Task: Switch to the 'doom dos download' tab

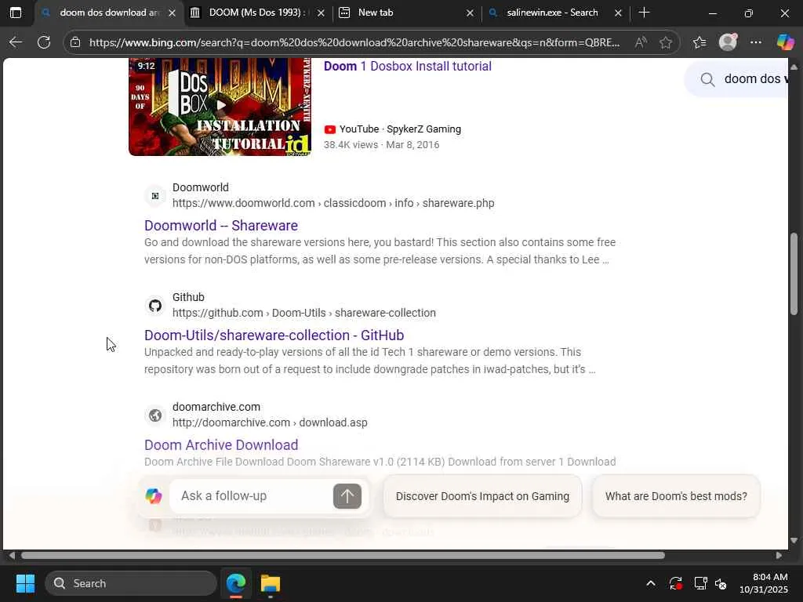Action: pyautogui.click(x=108, y=13)
